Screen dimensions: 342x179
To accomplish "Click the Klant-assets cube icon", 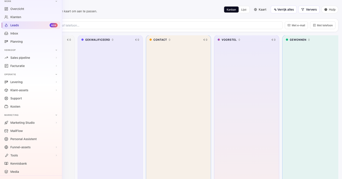I will click(6, 90).
